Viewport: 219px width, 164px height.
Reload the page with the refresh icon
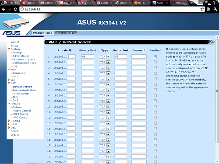tap(15, 9)
